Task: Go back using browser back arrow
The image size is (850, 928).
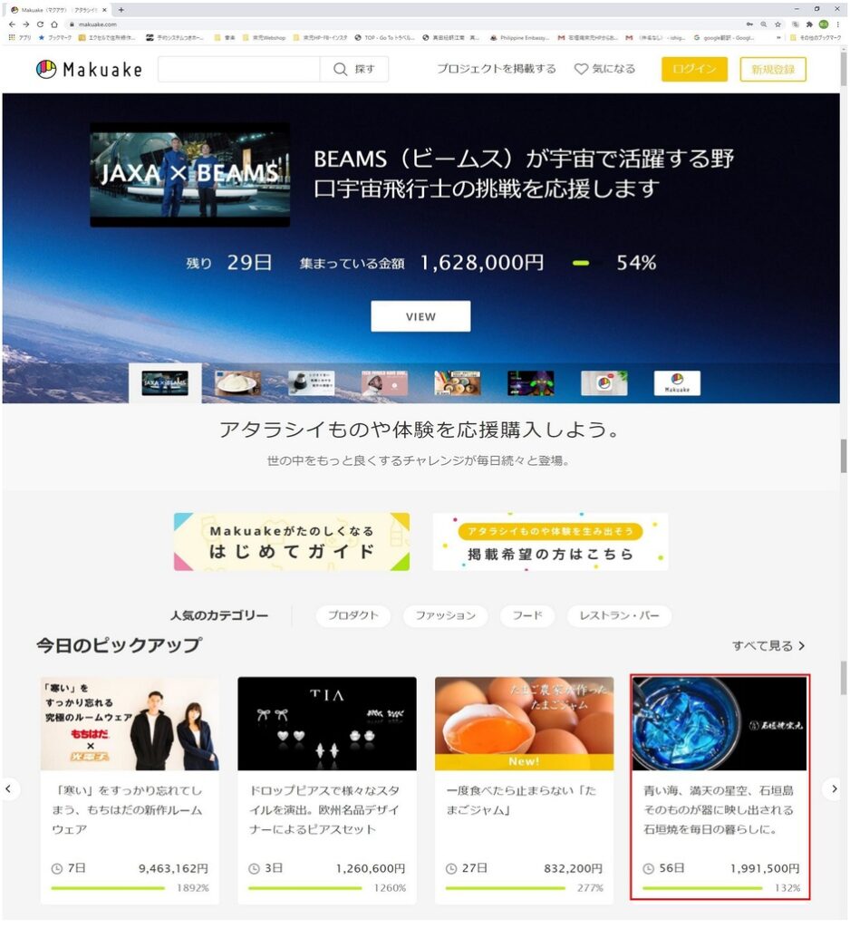Action: tap(12, 24)
